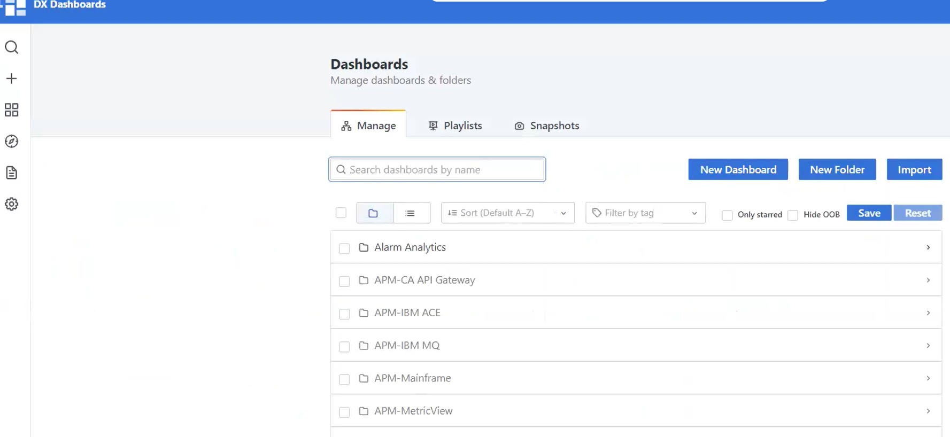Click the Import button
This screenshot has width=950, height=437.
coord(914,169)
